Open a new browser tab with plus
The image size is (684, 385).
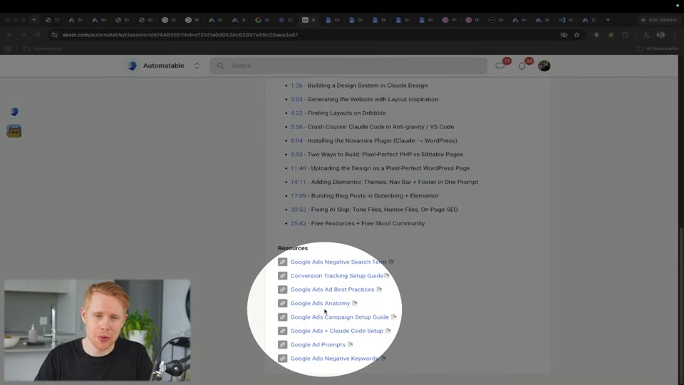tap(608, 20)
